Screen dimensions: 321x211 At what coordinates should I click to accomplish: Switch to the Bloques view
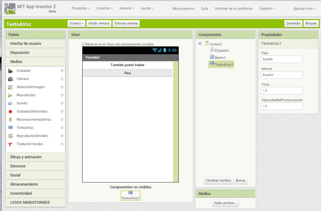tap(311, 23)
